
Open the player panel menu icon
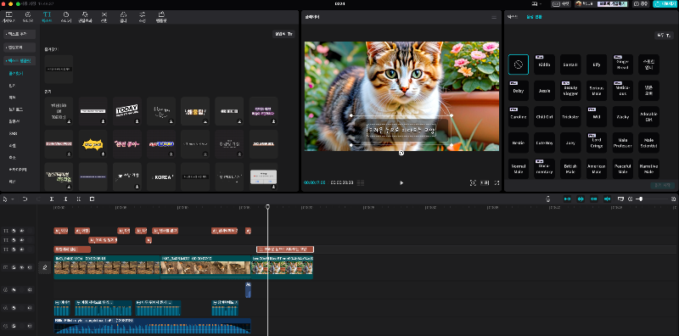point(494,17)
